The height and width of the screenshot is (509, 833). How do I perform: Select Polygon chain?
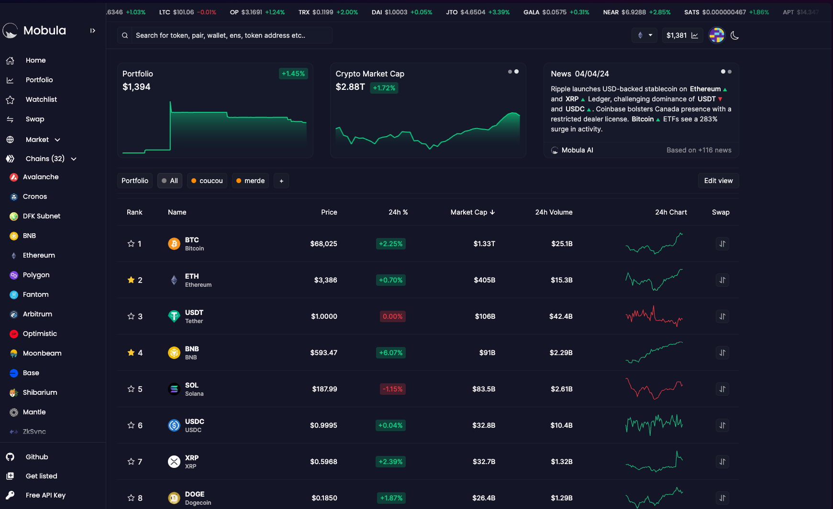(36, 275)
